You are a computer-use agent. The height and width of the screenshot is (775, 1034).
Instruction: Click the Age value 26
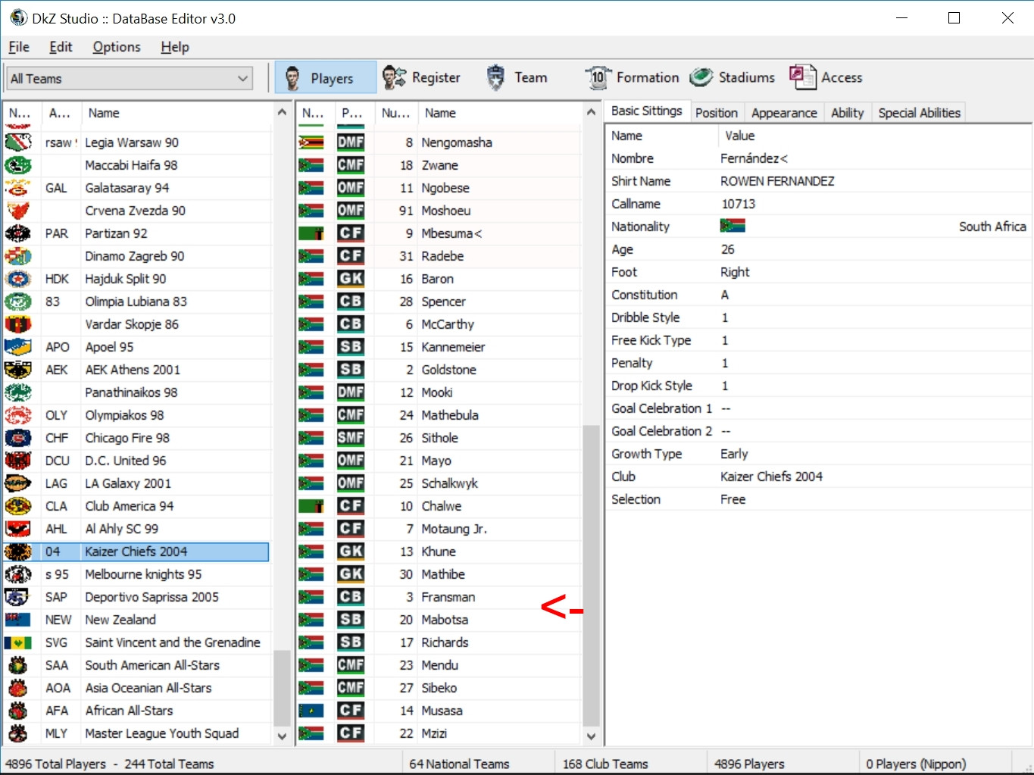click(x=728, y=249)
